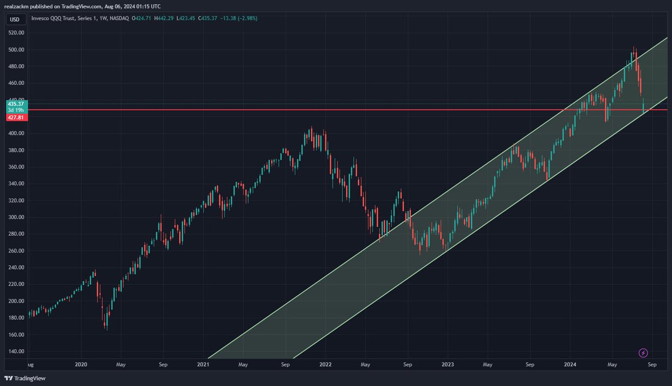Screen dimensions: 672x386
Task: Click the 200.00 price axis label
Action: click(x=16, y=301)
